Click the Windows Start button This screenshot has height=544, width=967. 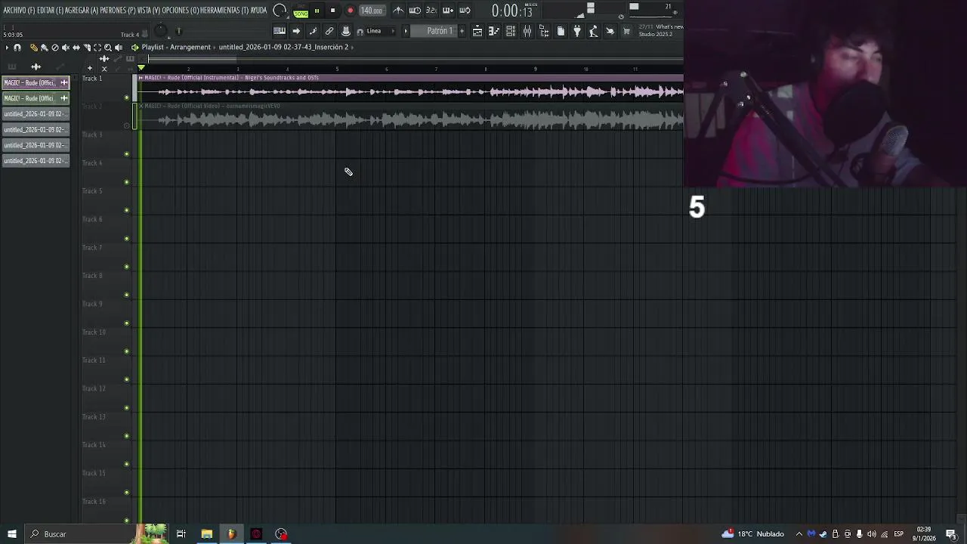(x=12, y=534)
